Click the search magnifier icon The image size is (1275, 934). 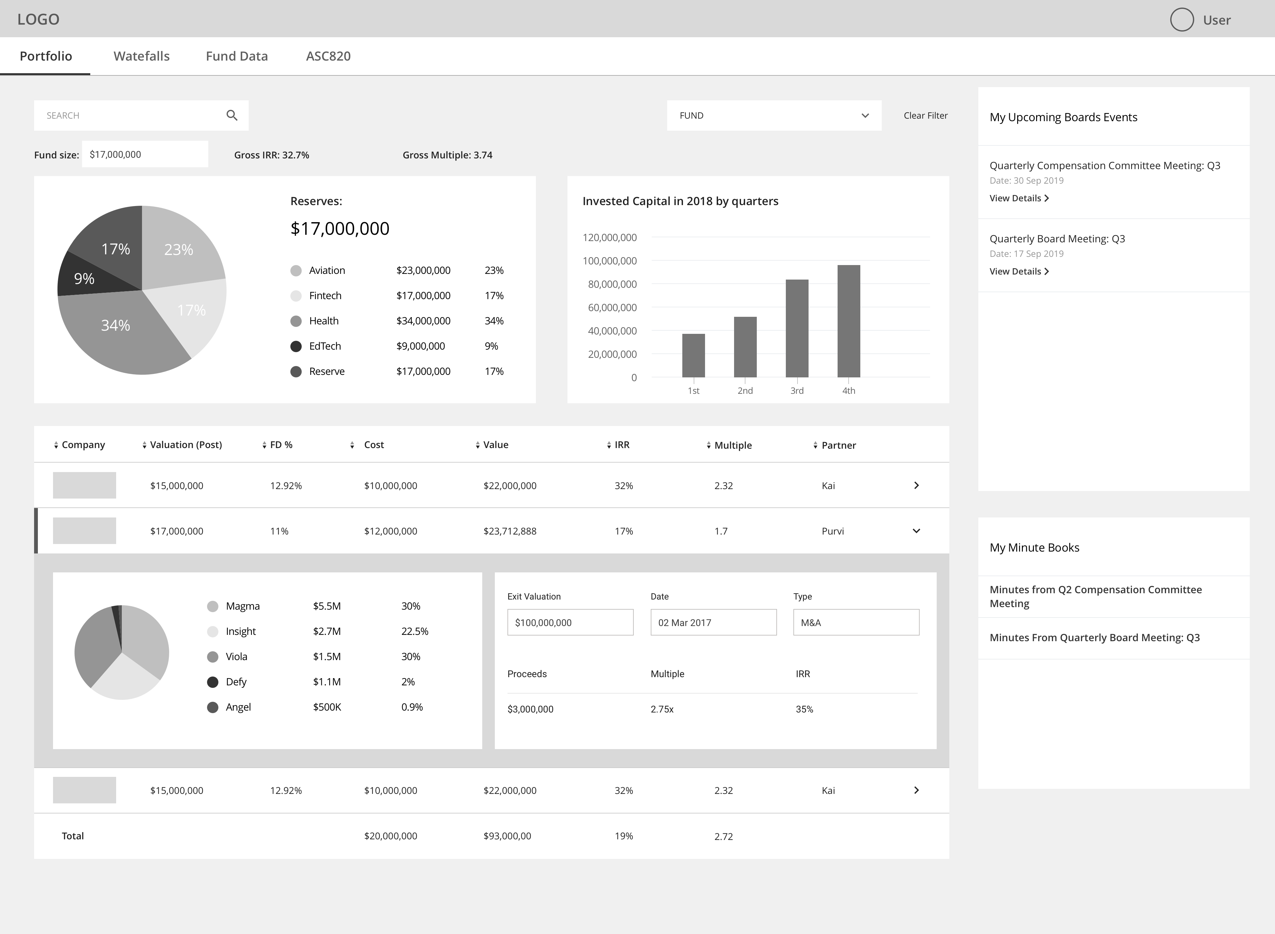[x=231, y=115]
